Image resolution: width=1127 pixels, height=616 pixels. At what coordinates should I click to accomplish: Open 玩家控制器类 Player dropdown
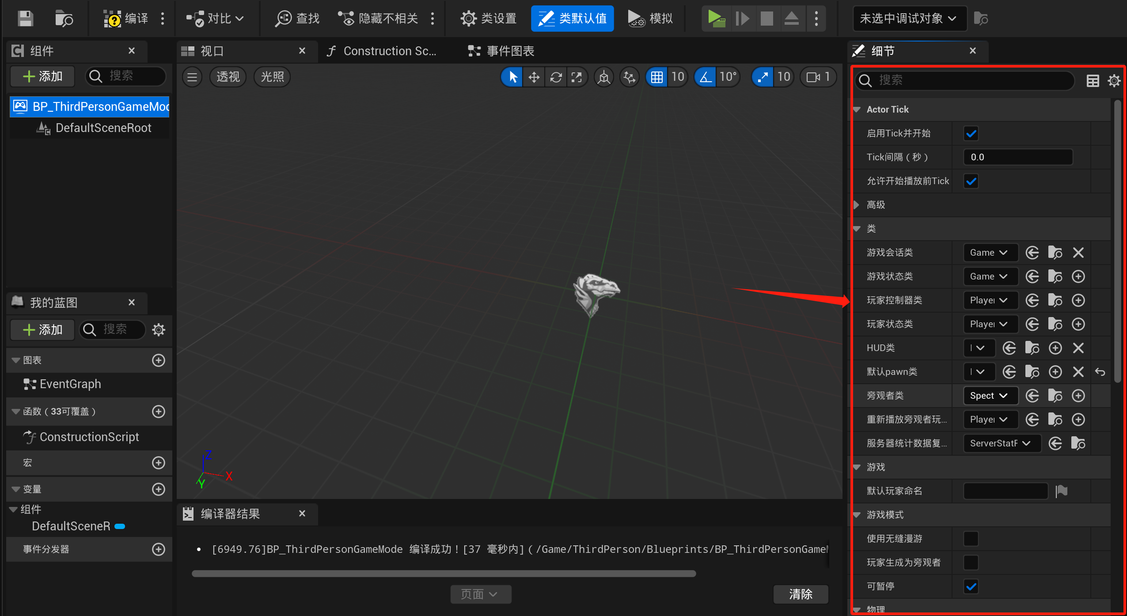click(x=990, y=300)
